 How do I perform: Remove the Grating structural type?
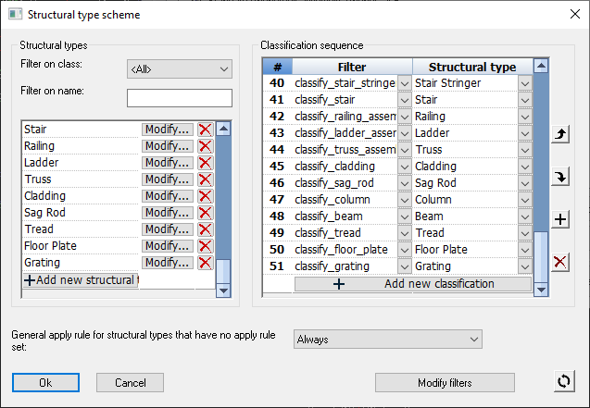point(205,263)
